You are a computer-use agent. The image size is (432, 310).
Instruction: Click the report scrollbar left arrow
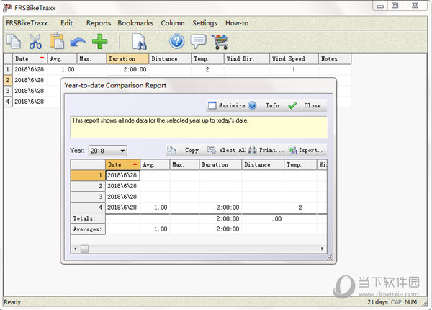(x=75, y=249)
